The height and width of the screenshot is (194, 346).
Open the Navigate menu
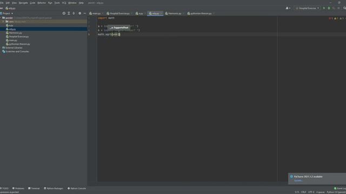pyautogui.click(x=23, y=3)
